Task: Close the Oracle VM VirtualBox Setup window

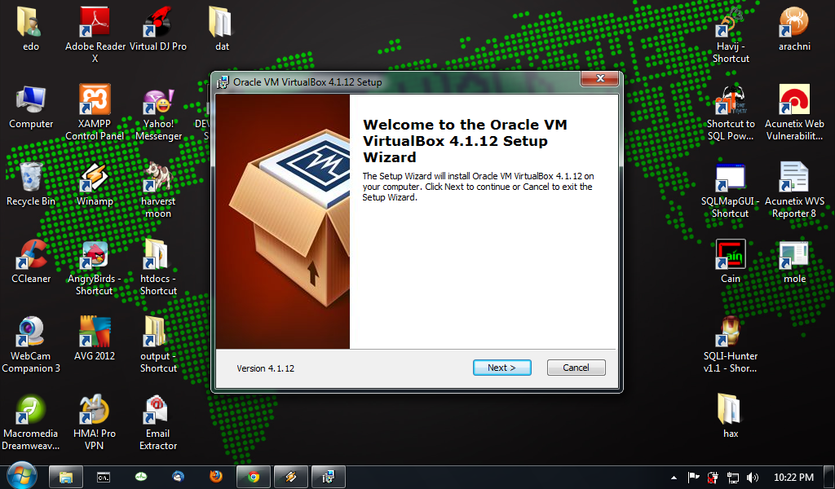Action: pos(599,79)
